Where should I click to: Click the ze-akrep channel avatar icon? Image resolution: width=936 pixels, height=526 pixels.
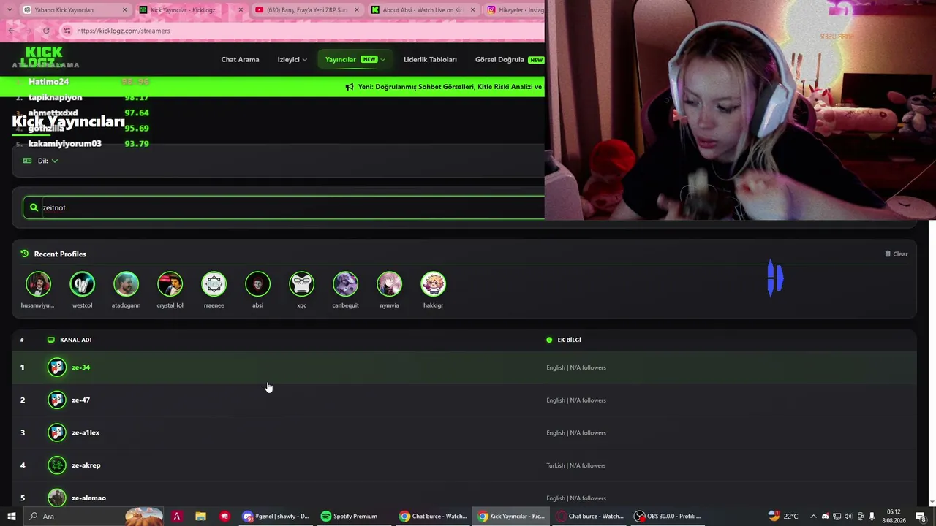click(57, 465)
